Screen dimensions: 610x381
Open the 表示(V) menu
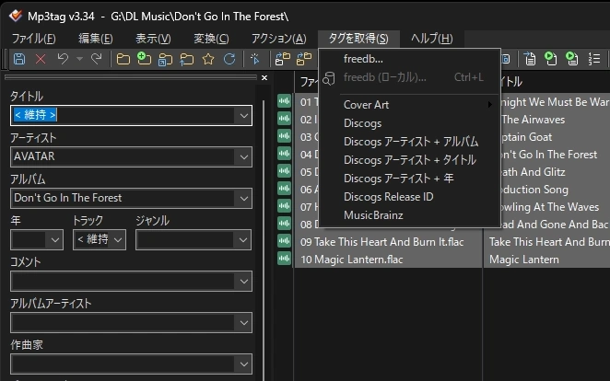153,39
